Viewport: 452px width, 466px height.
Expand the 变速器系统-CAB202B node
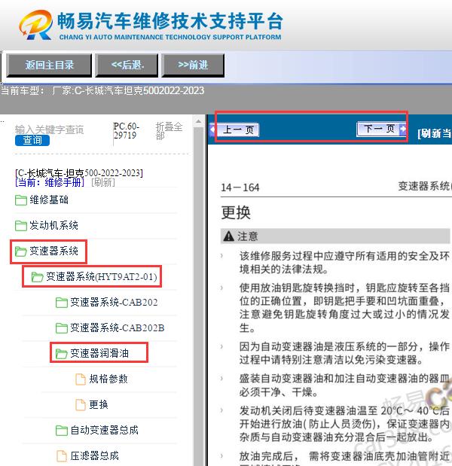[118, 327]
